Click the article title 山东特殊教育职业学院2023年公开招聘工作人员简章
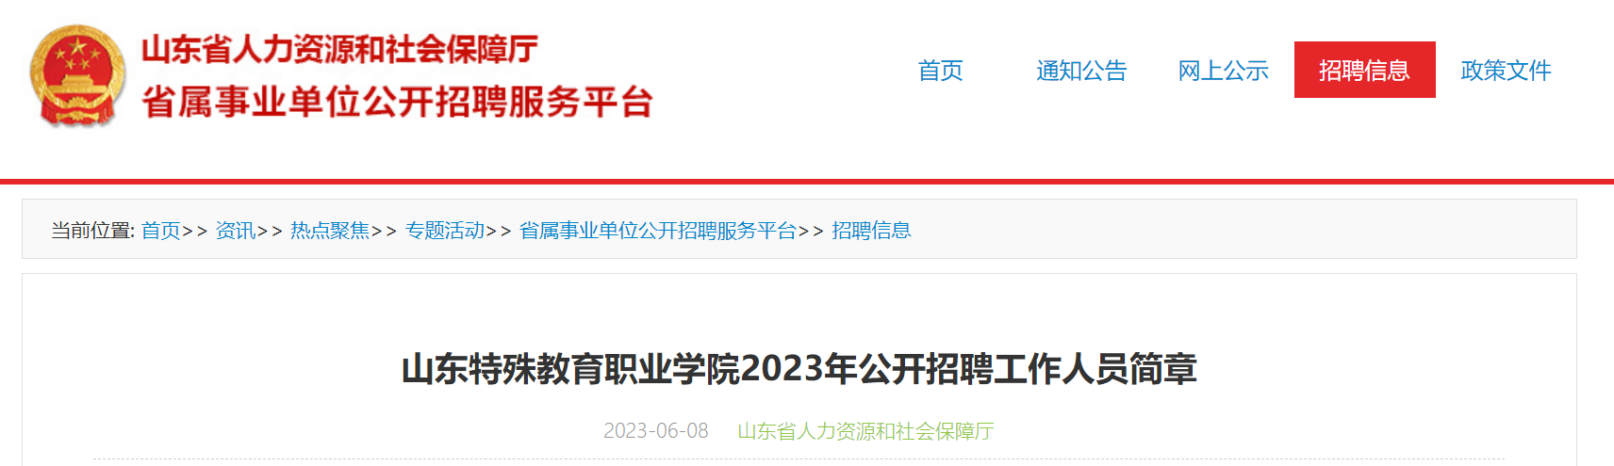Image resolution: width=1614 pixels, height=466 pixels. pyautogui.click(x=799, y=369)
